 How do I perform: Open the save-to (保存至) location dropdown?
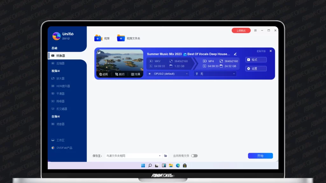pyautogui.click(x=133, y=156)
